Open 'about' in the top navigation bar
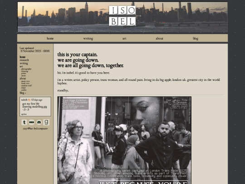 (x=159, y=39)
